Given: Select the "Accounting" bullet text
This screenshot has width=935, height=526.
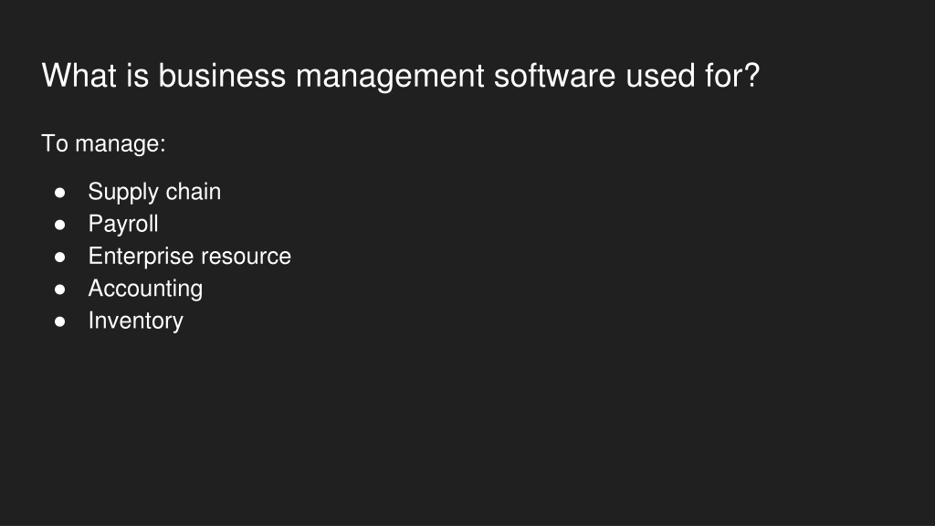Looking at the screenshot, I should pos(145,289).
